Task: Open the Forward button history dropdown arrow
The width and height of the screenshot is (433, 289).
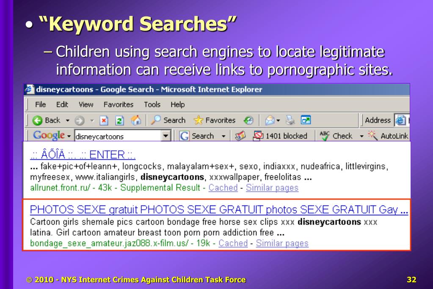Action: point(92,121)
